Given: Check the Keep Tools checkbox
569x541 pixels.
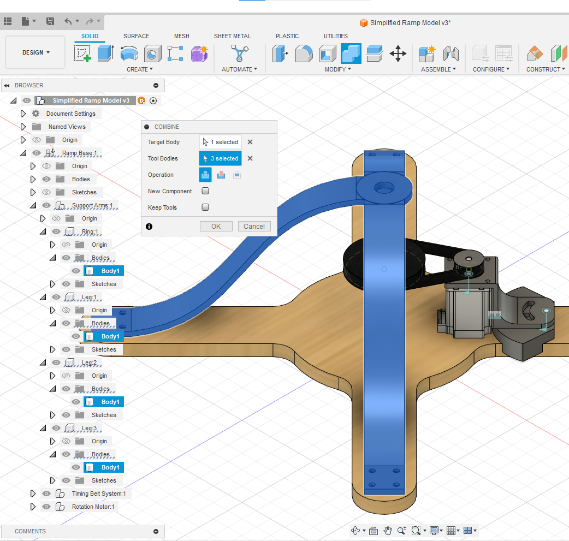Looking at the screenshot, I should point(205,207).
